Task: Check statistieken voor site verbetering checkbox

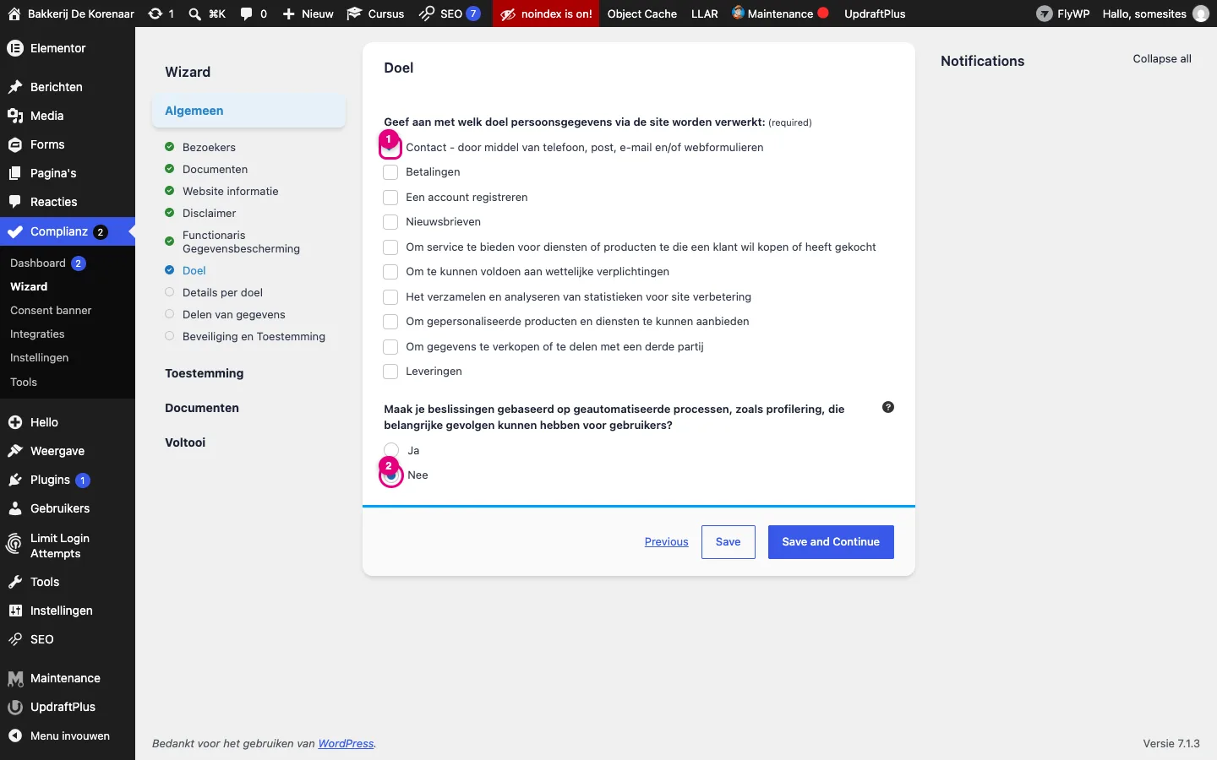Action: click(390, 297)
